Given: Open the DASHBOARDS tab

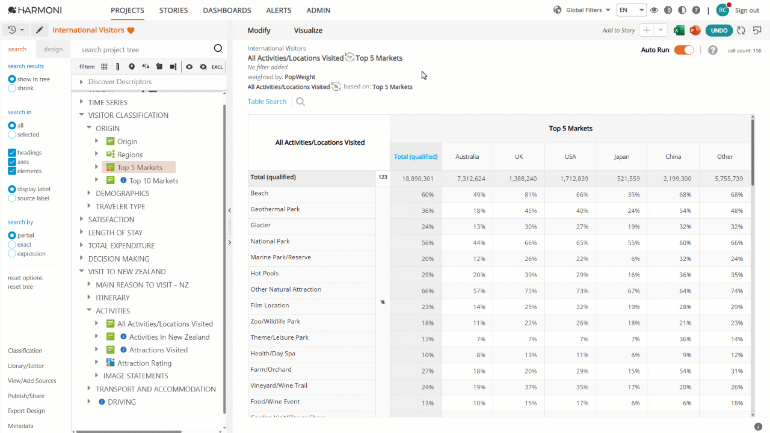Looking at the screenshot, I should [227, 10].
